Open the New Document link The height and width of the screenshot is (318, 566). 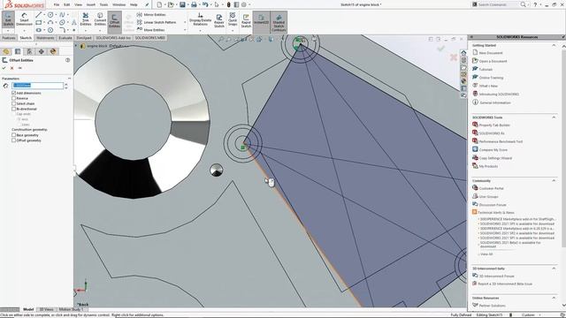[491, 53]
